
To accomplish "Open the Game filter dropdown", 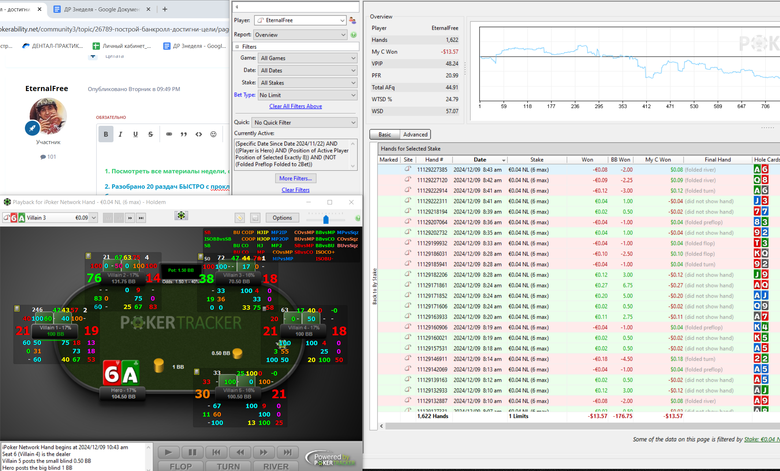I will [x=307, y=58].
